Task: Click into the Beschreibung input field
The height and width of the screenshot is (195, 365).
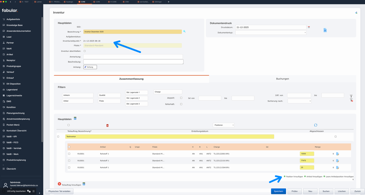Action: click(133, 62)
